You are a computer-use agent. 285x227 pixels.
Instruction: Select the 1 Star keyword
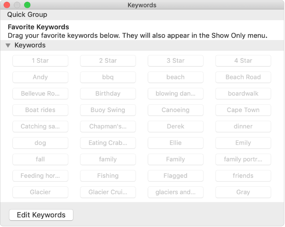tap(40, 60)
